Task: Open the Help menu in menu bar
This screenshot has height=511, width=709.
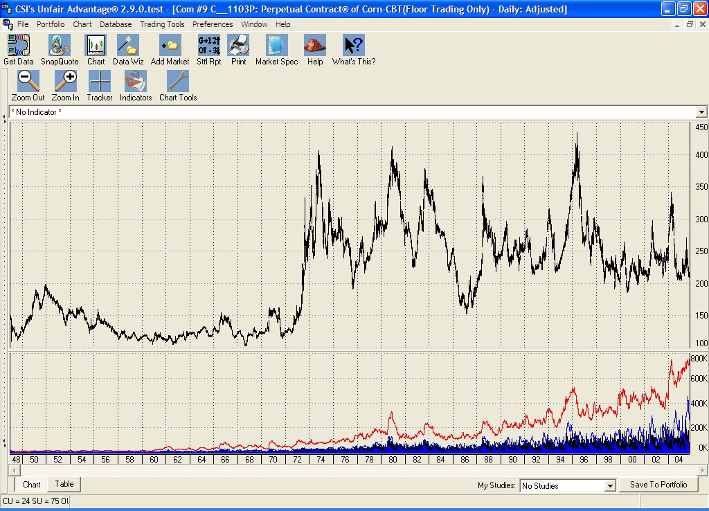Action: pos(283,24)
